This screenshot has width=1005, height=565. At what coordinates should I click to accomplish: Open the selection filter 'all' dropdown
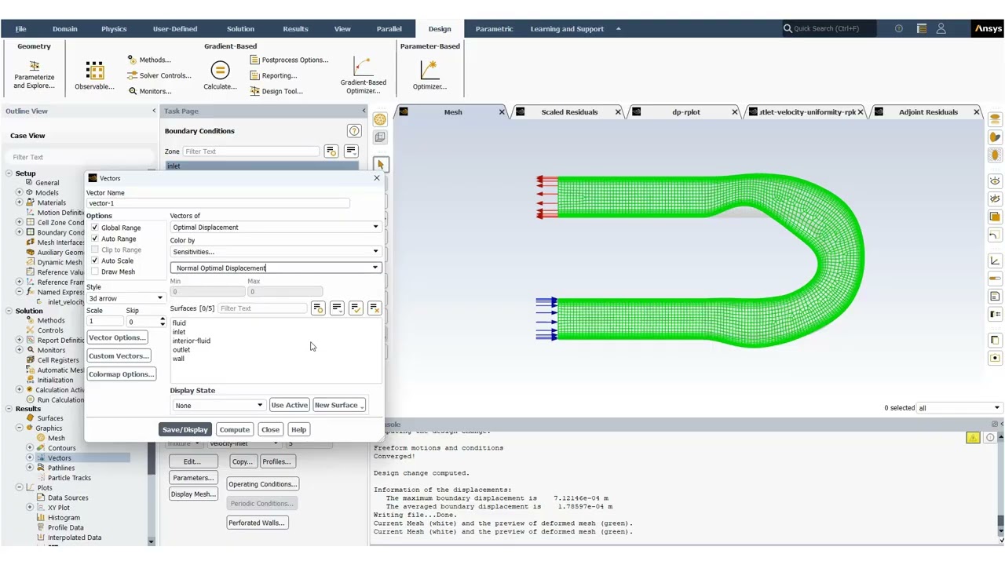(x=959, y=408)
